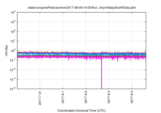Click the 10^-3 y-axis tick label
Viewport: 161px width, 113px height.
pyautogui.click(x=13, y=79)
